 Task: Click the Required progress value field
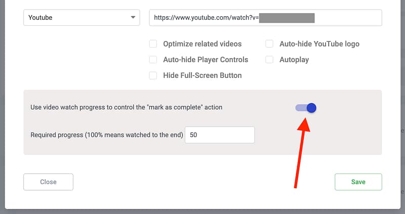220,135
